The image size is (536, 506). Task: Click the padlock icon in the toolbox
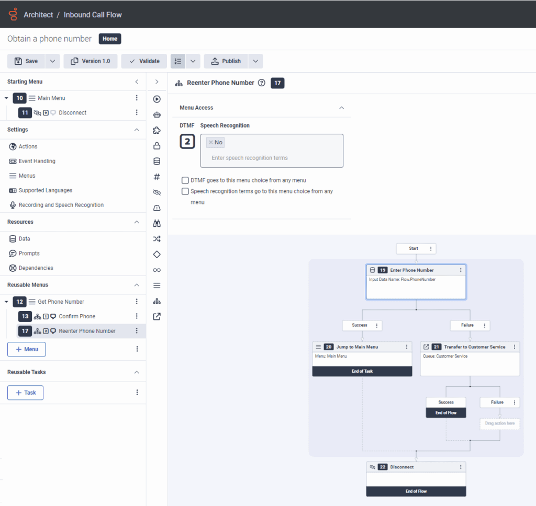click(157, 146)
